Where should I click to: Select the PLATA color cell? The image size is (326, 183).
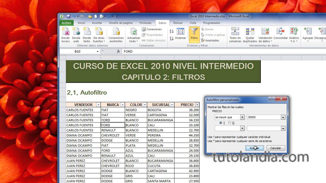[136, 145]
